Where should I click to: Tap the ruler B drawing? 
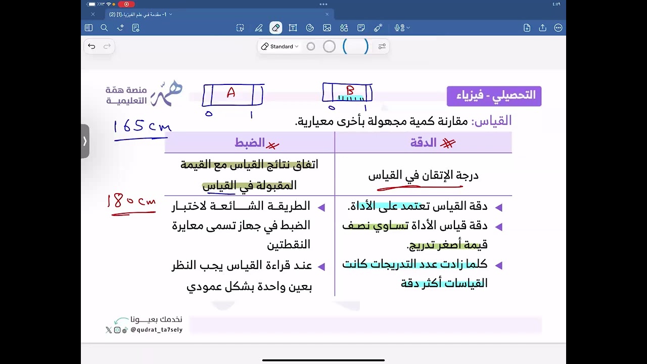click(x=347, y=94)
